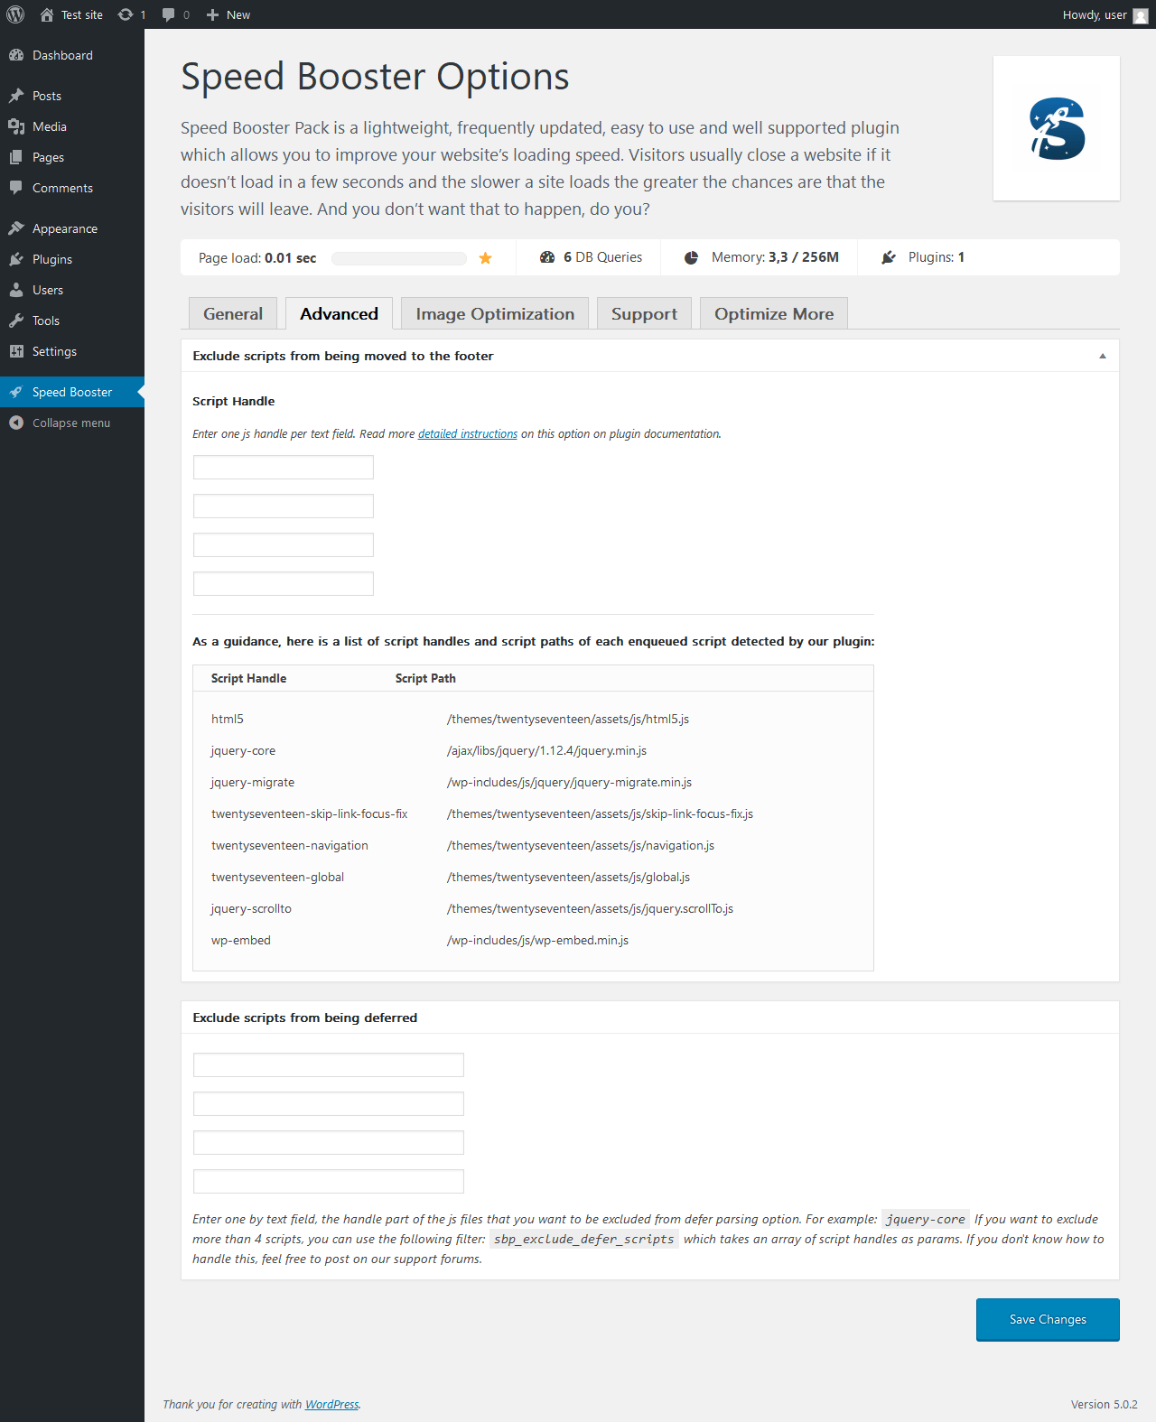Open the Tools menu
Screen dimensions: 1156x1422
[72, 321]
